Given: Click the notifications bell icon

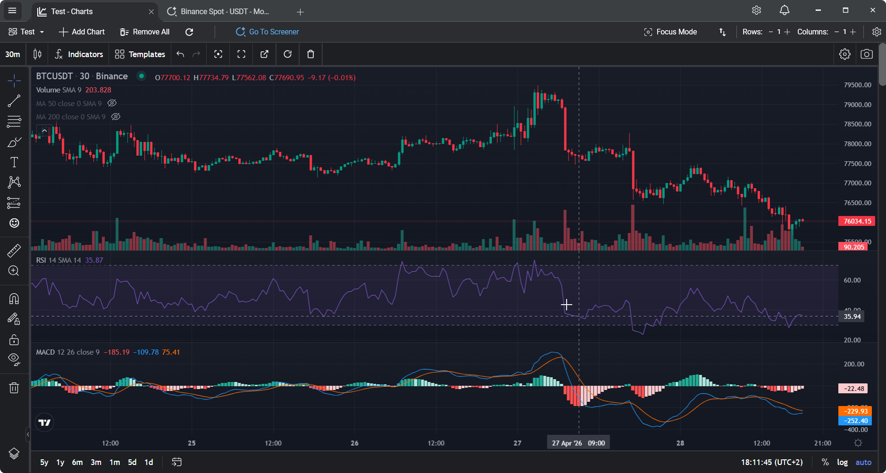Looking at the screenshot, I should (784, 10).
